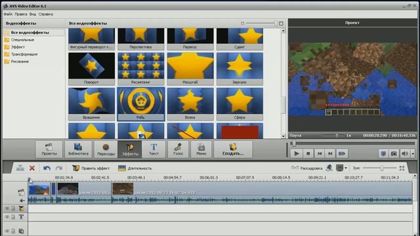
Task: Click the audio mix icon near Раскадровка
Action: 329,168
